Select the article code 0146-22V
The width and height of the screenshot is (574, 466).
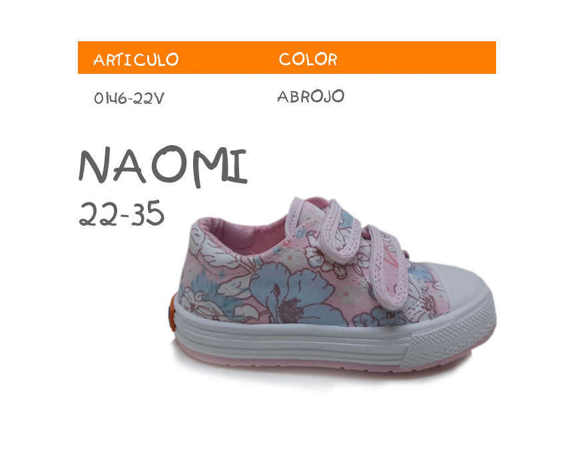click(129, 98)
